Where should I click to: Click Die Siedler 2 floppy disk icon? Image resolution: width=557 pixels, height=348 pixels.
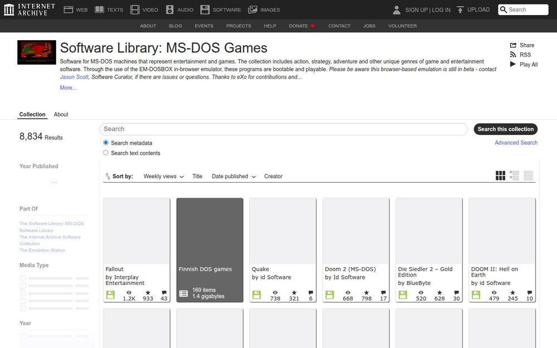[403, 295]
